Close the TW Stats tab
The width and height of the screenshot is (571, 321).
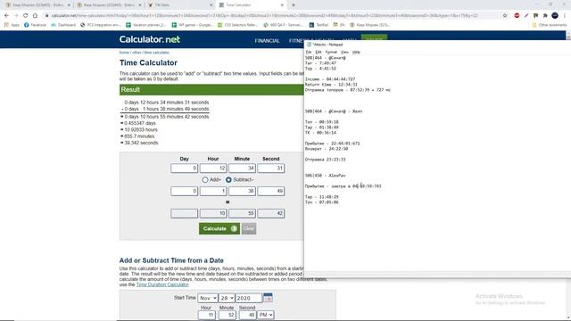tap(211, 5)
